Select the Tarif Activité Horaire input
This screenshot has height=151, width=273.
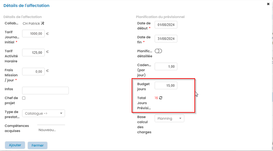point(33,53)
